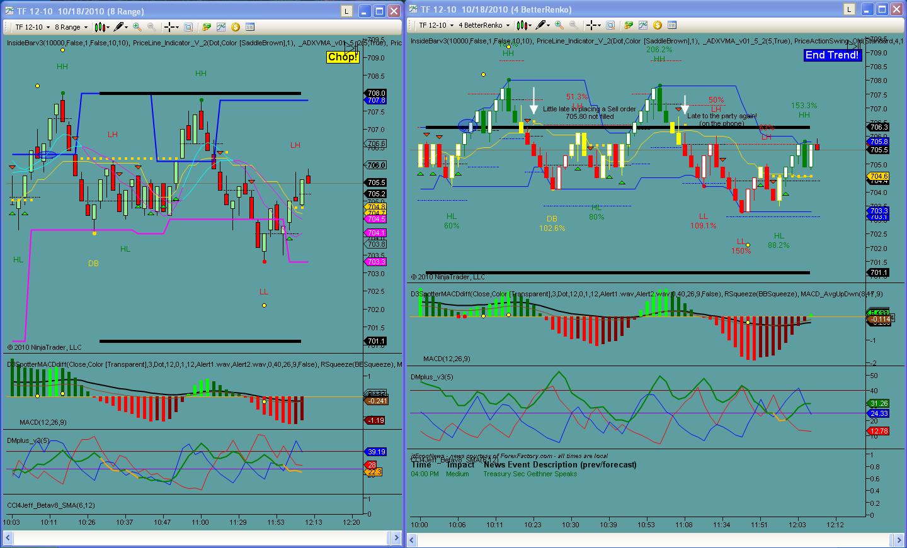Click the right scroll arrow under the 8 Range chart
Screen dimensions: 907x548
[x=396, y=538]
